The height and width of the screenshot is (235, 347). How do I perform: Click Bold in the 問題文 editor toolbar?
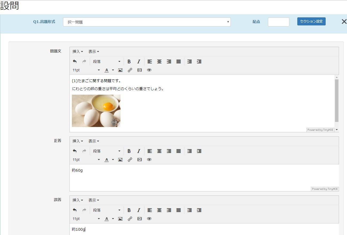129,61
